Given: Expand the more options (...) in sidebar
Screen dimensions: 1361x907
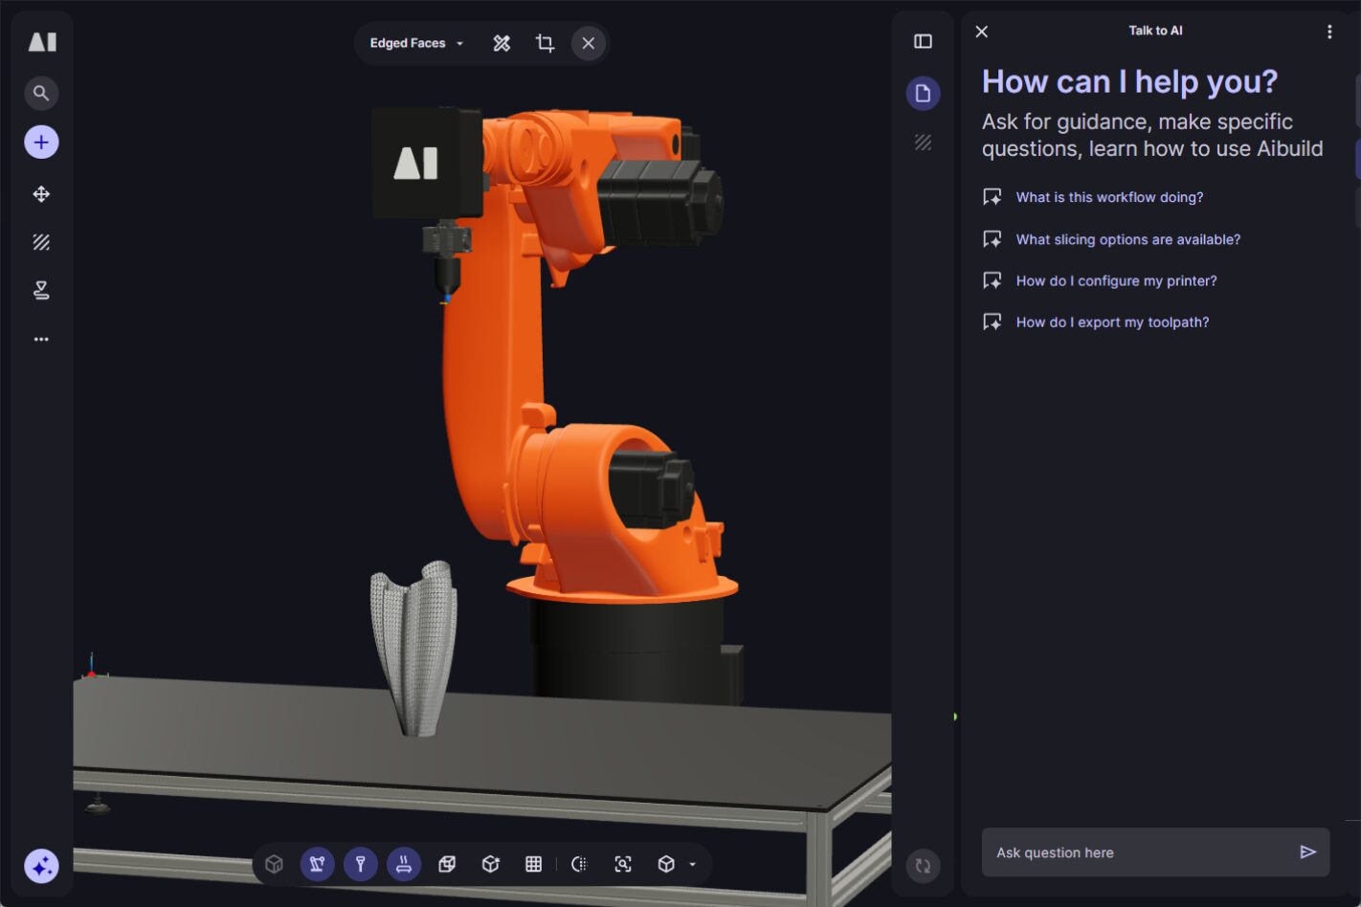Looking at the screenshot, I should pos(41,338).
